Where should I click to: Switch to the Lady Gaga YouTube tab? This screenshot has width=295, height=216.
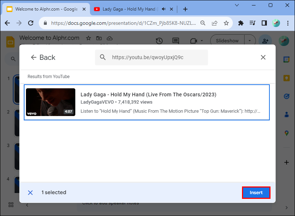pos(129,9)
